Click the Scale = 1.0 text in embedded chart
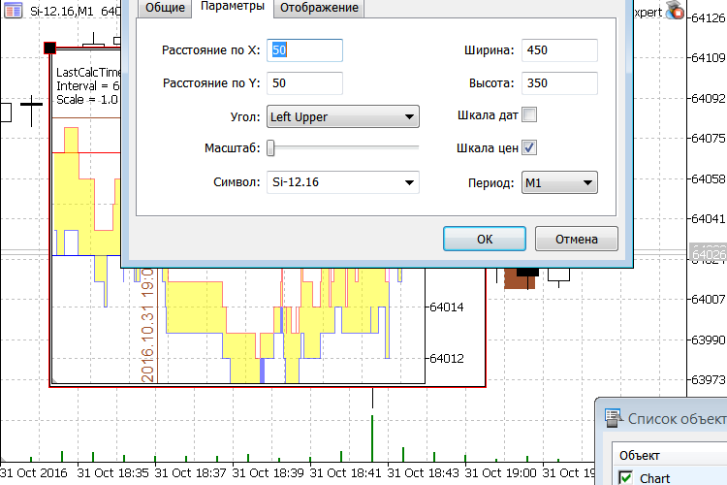Viewport: 727px width, 485px height. coord(87,100)
